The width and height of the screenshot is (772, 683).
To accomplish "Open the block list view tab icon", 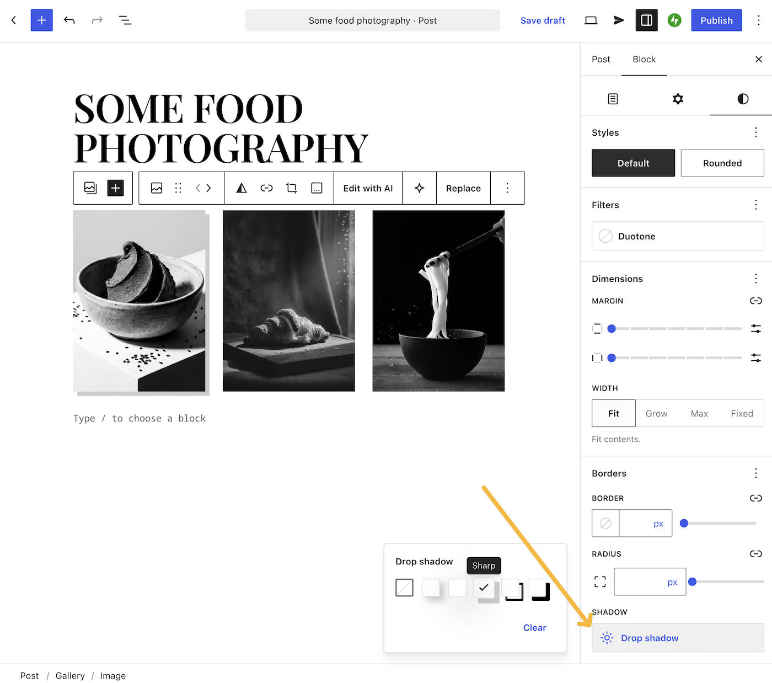I will tap(613, 99).
